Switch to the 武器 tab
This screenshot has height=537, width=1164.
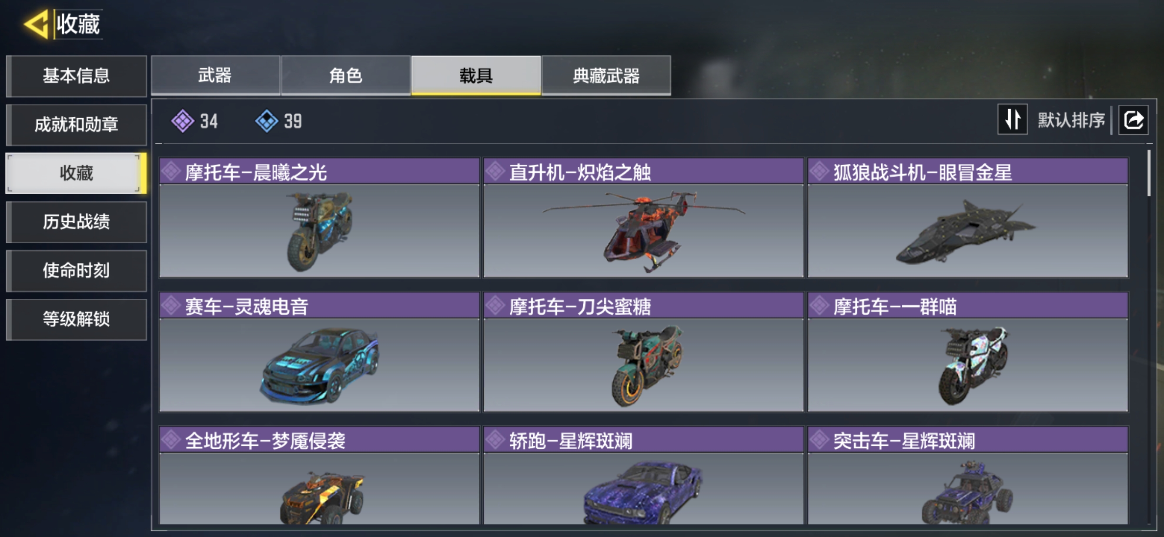click(x=216, y=75)
